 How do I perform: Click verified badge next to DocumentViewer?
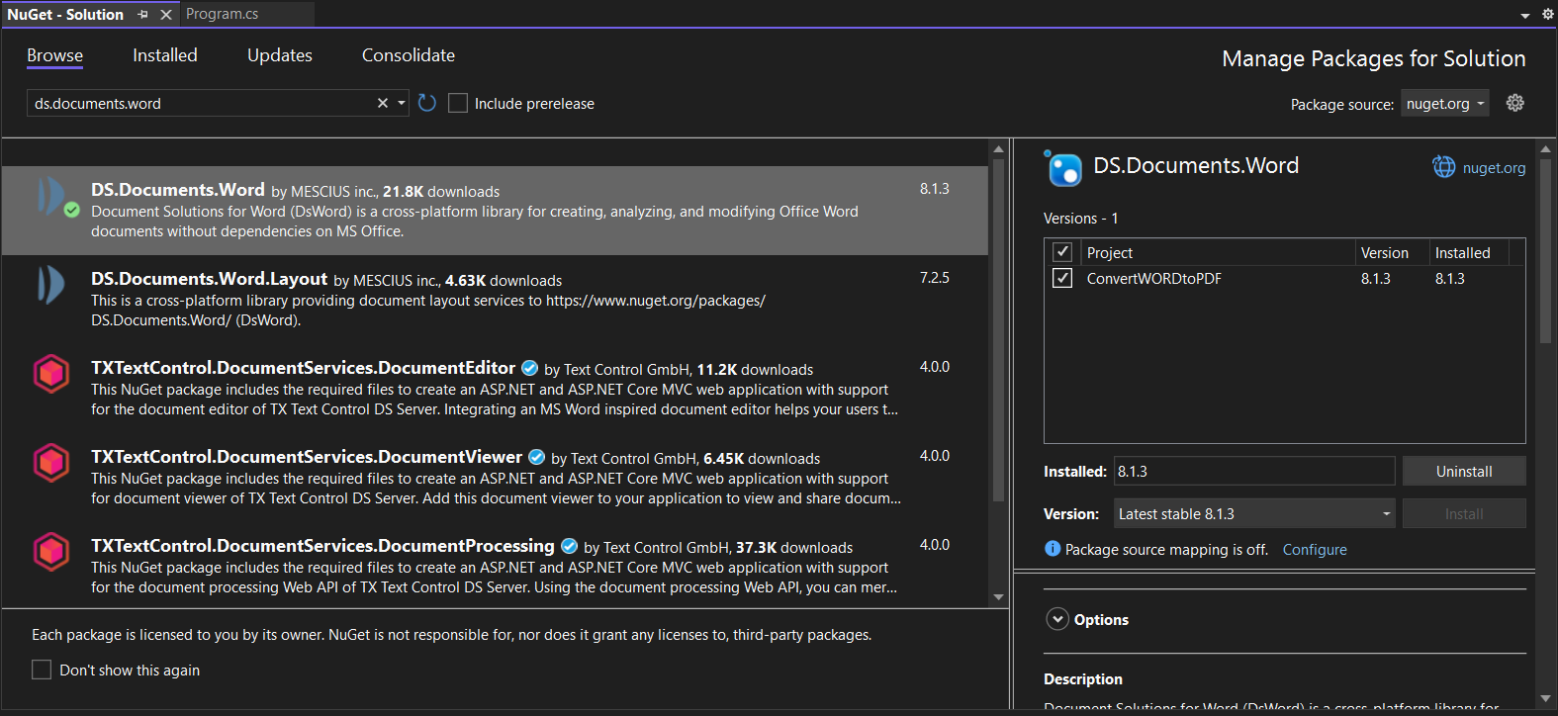point(536,458)
